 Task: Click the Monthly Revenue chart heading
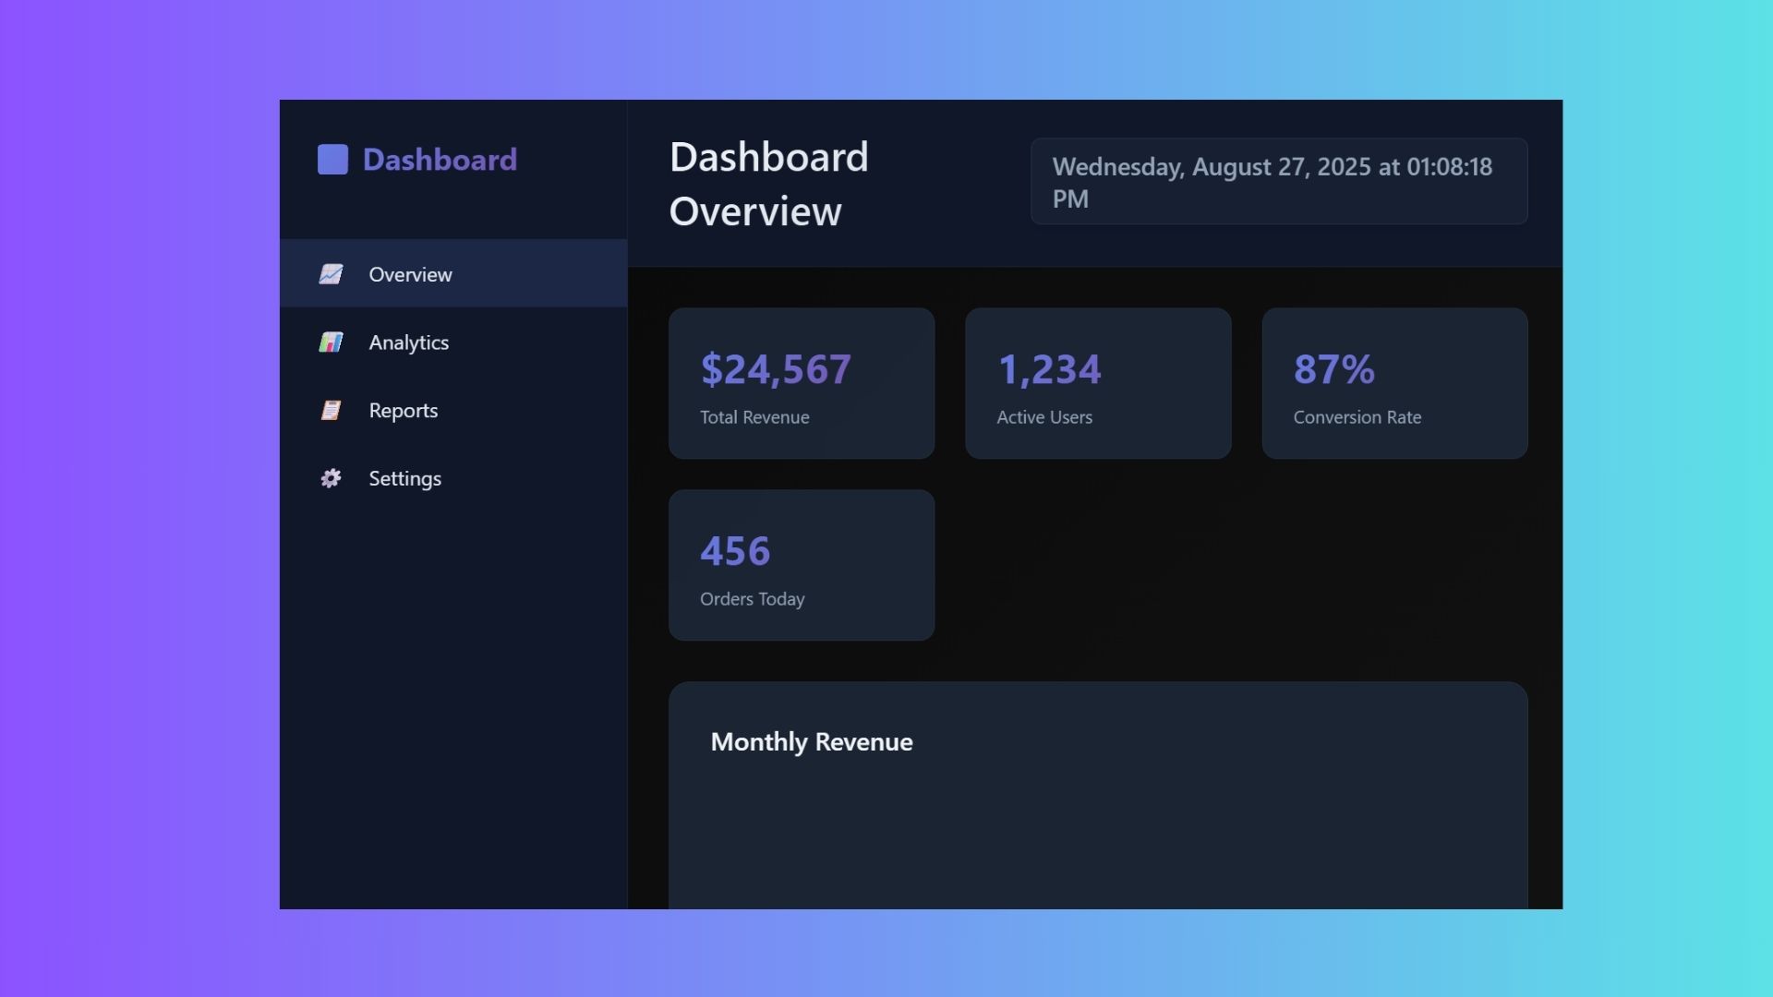[x=811, y=742]
